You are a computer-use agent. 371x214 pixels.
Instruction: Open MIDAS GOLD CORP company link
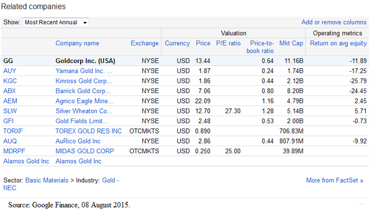pyautogui.click(x=85, y=151)
